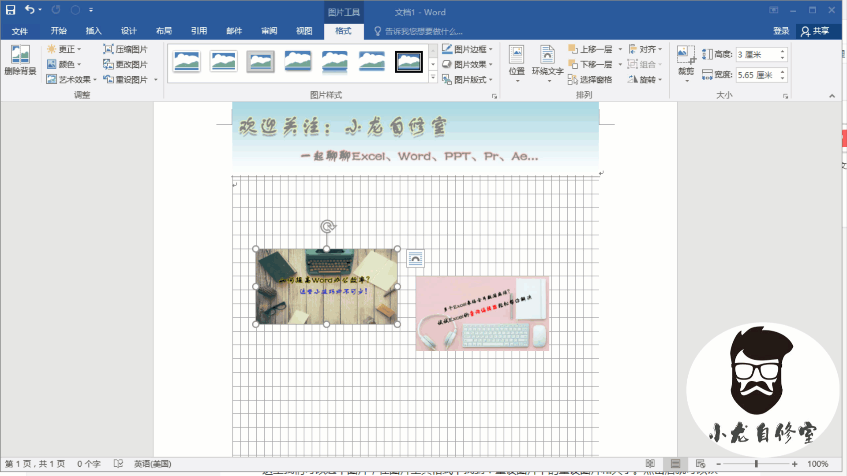Viewport: 847px width, 476px height.
Task: Open the Insert (插入) ribbon tab
Action: point(94,31)
